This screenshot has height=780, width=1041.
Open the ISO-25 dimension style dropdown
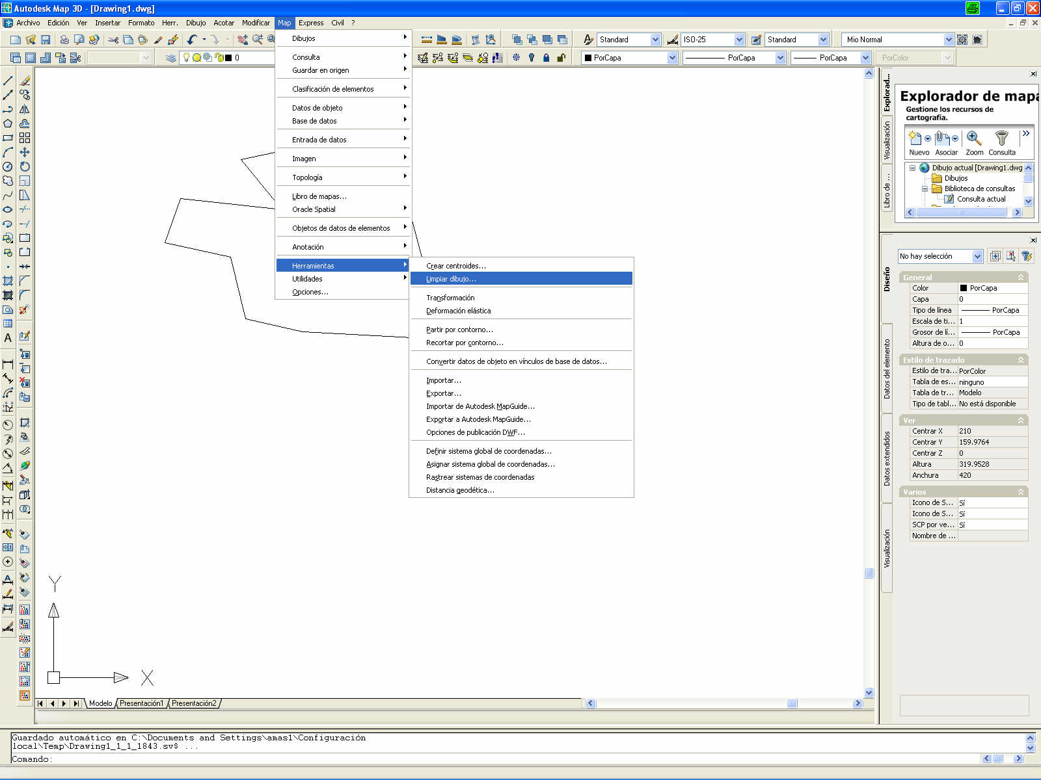[x=739, y=40]
